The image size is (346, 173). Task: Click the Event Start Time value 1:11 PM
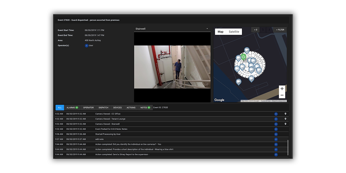coord(95,30)
